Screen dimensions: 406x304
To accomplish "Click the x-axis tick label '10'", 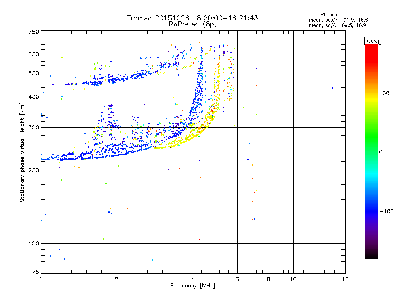I will (x=293, y=279).
